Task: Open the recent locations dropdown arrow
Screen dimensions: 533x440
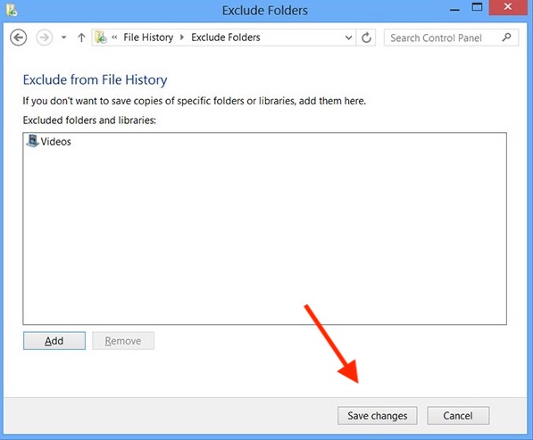Action: pos(63,37)
